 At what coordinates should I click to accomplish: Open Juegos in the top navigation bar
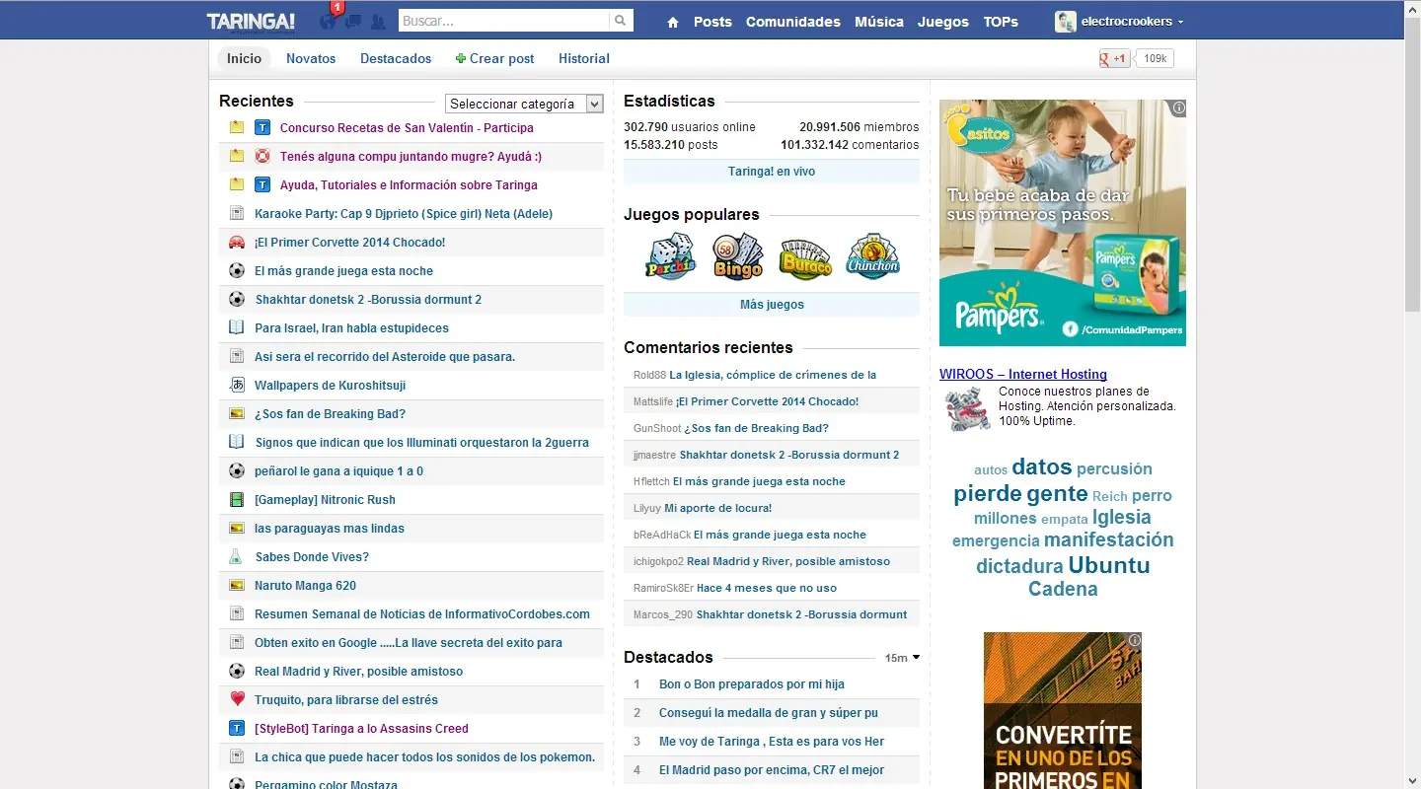point(943,22)
